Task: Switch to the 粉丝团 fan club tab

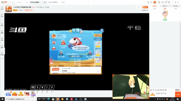Action: click(175, 6)
